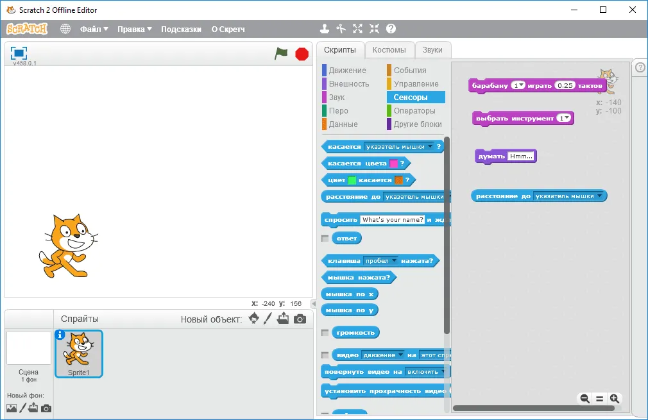Enable the 'ответ' reporter checkbox
The height and width of the screenshot is (420, 648).
click(325, 239)
